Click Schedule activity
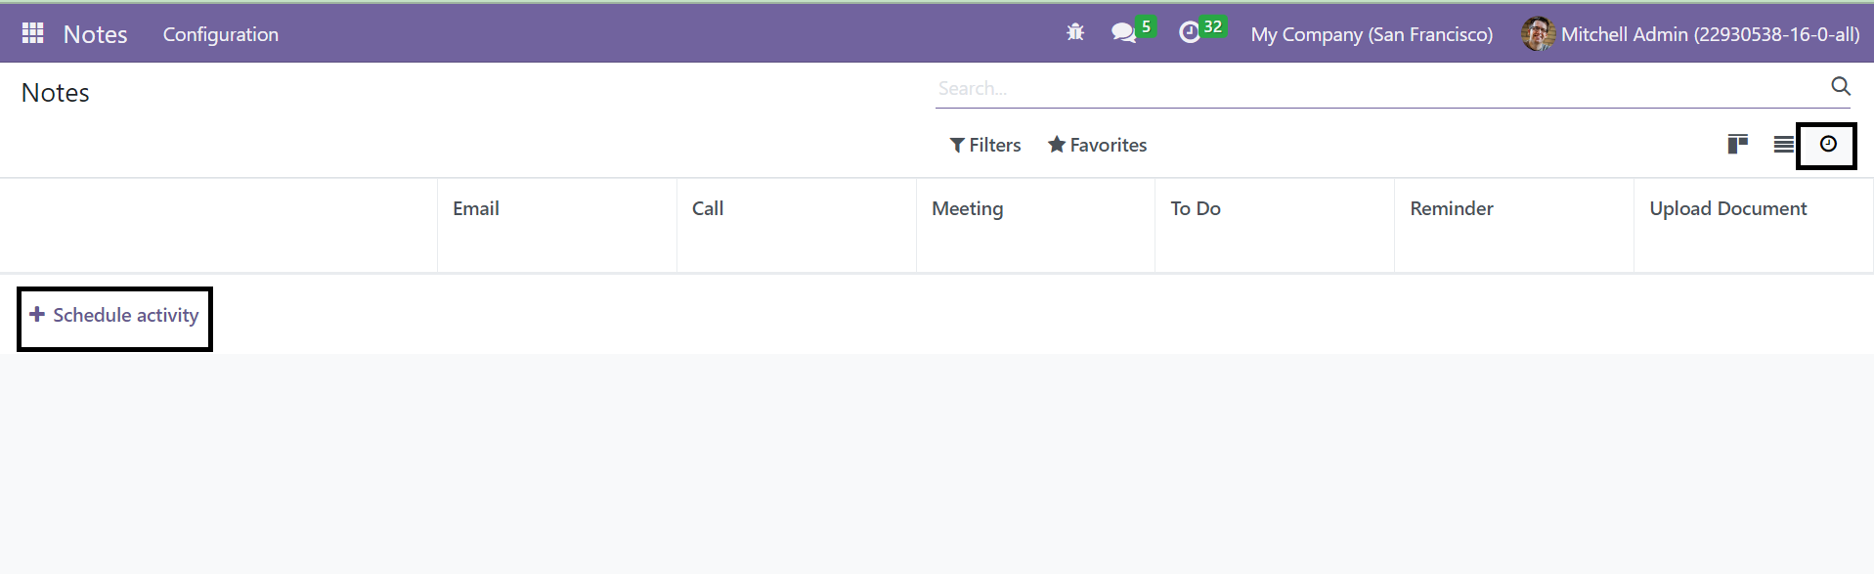 114,315
